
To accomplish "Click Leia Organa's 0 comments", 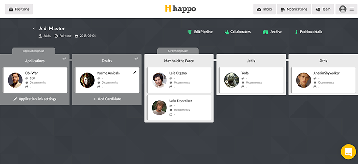I will 182,83.
